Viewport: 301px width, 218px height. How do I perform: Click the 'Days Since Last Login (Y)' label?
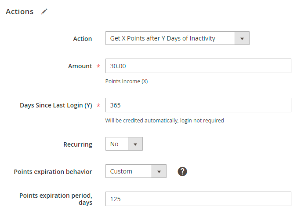(56, 105)
